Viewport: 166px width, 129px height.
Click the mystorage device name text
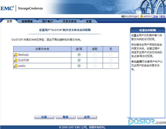click(x=131, y=16)
